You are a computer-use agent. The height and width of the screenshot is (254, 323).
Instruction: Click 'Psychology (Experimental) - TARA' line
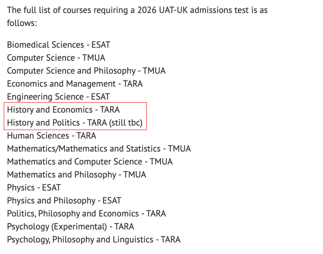tap(71, 227)
